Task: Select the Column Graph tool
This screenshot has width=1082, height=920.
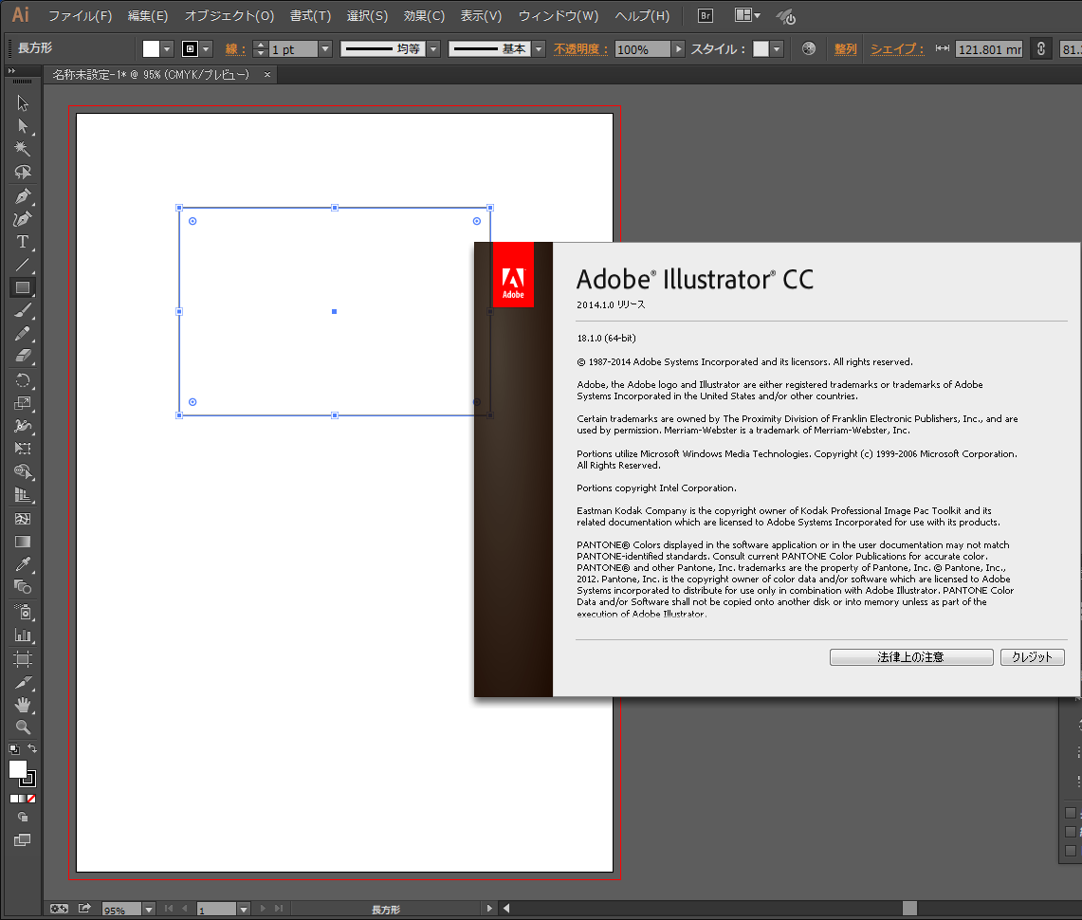Action: pyautogui.click(x=22, y=635)
